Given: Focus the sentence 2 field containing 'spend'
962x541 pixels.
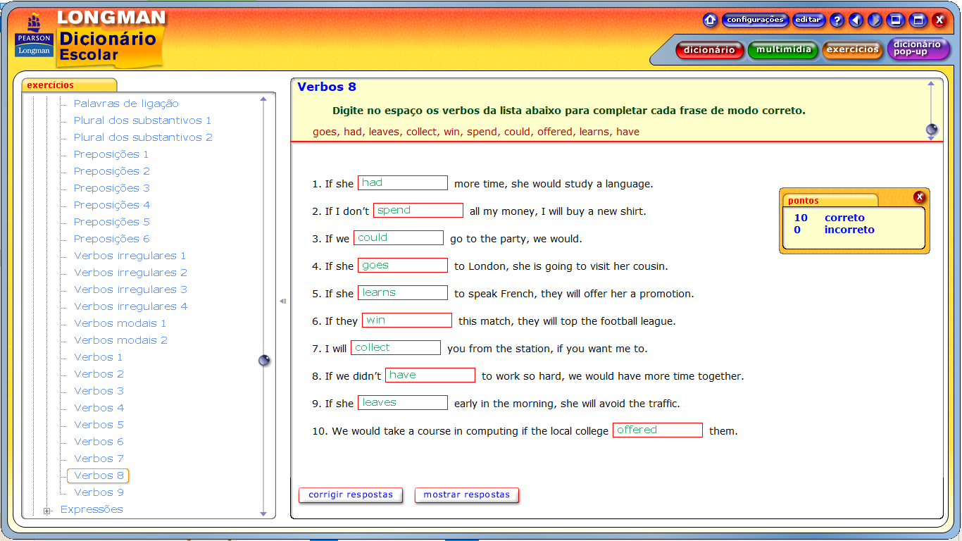Looking at the screenshot, I should point(418,211).
